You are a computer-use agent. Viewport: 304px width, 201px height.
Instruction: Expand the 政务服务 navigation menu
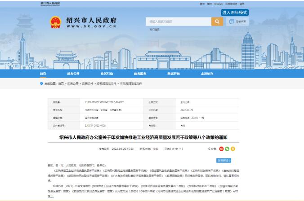pos(140,73)
